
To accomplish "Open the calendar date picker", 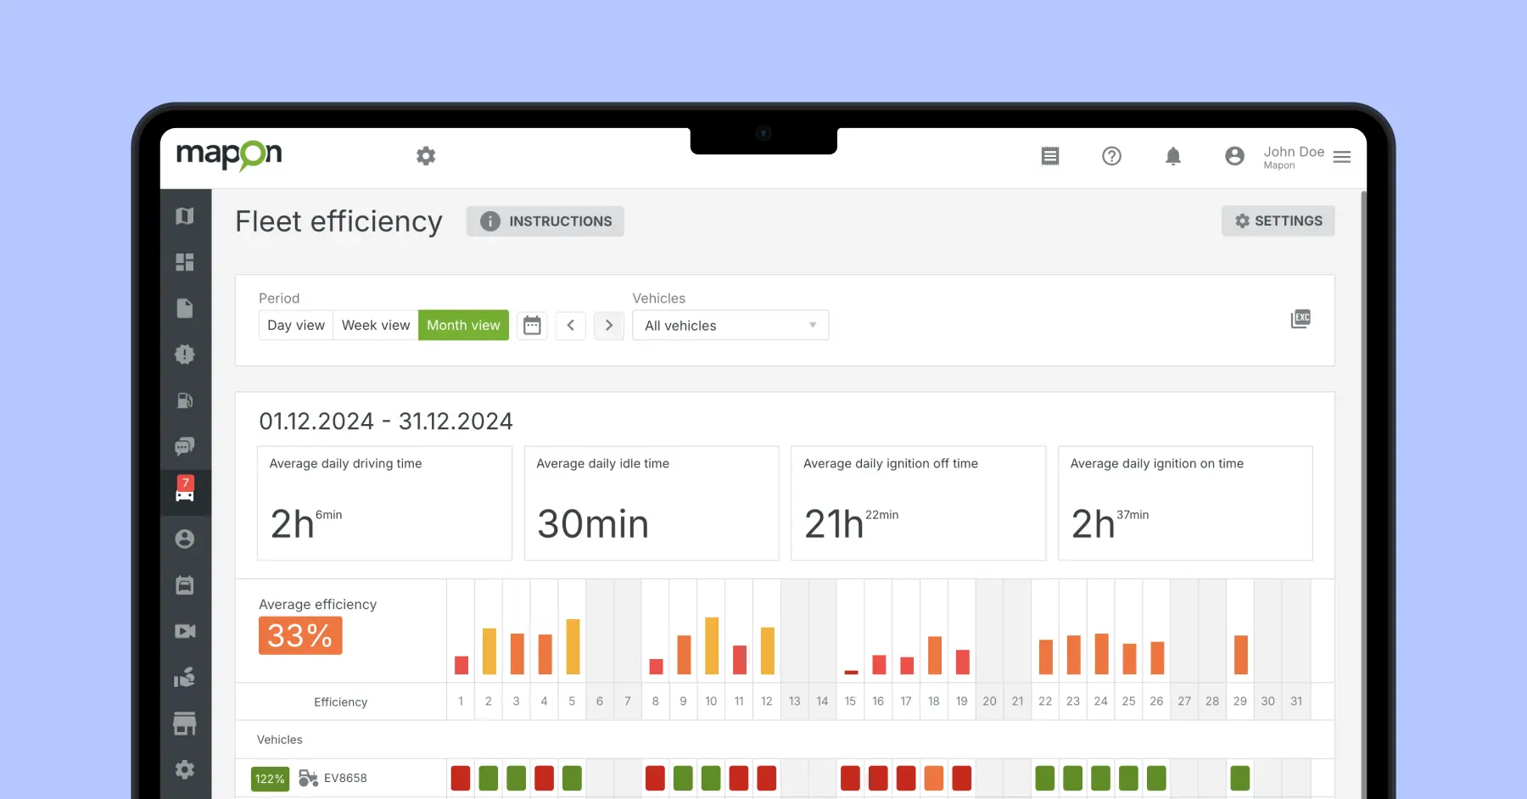I will pyautogui.click(x=532, y=326).
